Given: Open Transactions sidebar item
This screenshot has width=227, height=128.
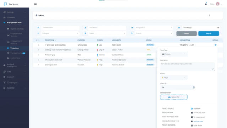Looking at the screenshot, I should point(16,53).
